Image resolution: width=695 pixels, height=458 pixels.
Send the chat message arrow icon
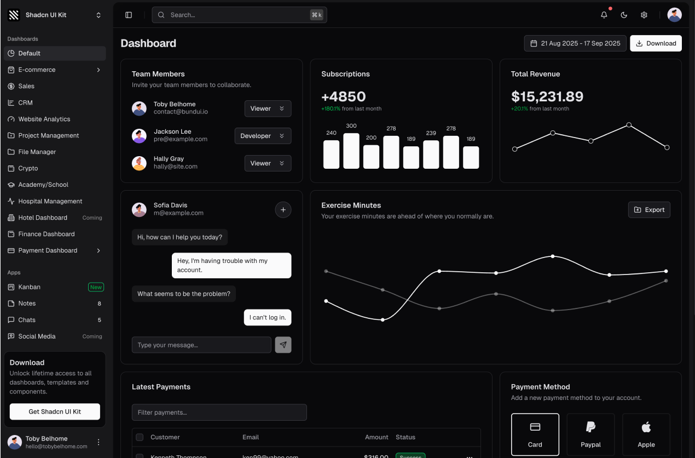283,345
